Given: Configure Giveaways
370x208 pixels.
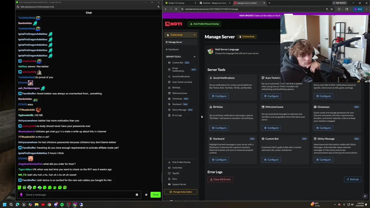Looking at the screenshot, I should (323, 128).
